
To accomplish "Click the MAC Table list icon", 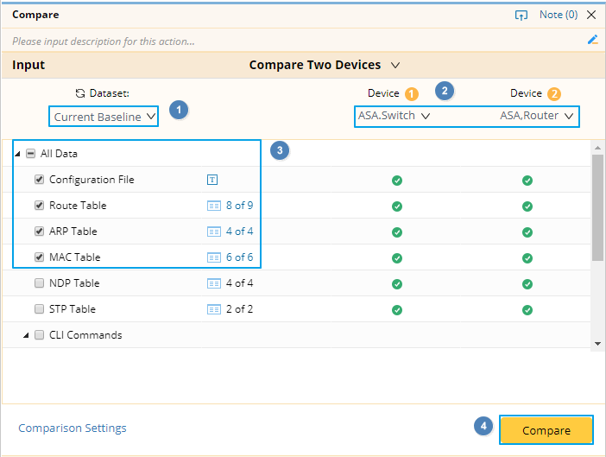I will [214, 257].
